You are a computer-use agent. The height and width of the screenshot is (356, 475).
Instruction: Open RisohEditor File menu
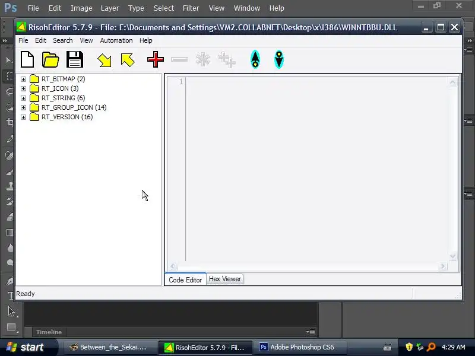click(23, 40)
